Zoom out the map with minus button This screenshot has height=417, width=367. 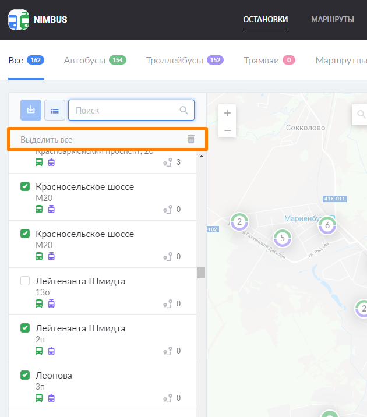coord(227,130)
